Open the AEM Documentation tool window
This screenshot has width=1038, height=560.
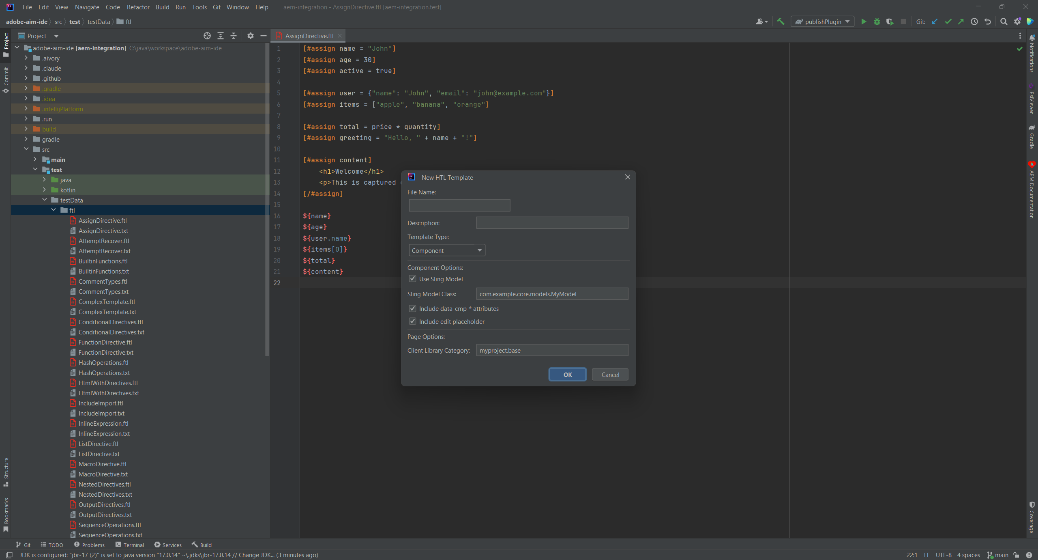pyautogui.click(x=1032, y=190)
